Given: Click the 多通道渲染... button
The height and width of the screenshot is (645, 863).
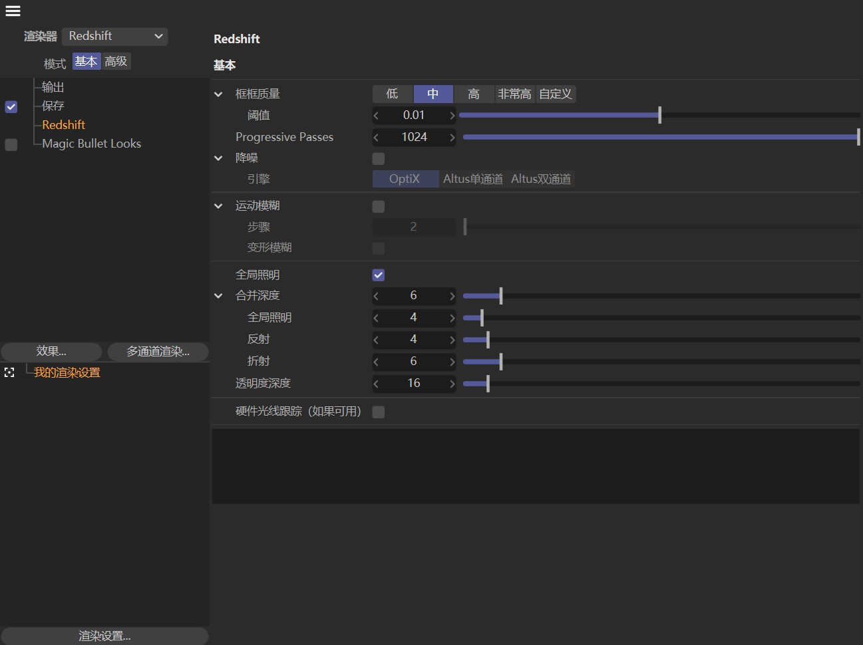Looking at the screenshot, I should (158, 351).
